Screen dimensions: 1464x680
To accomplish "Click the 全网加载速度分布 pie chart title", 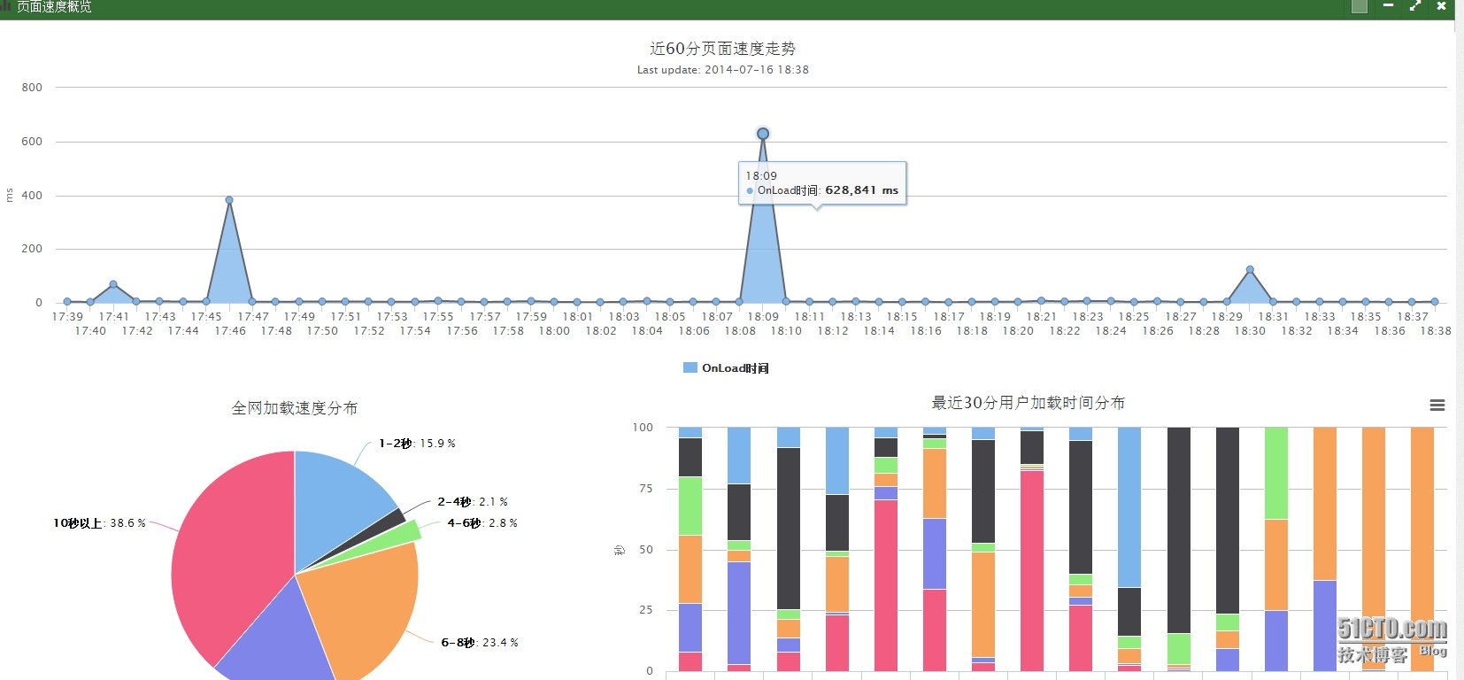I will 295,408.
